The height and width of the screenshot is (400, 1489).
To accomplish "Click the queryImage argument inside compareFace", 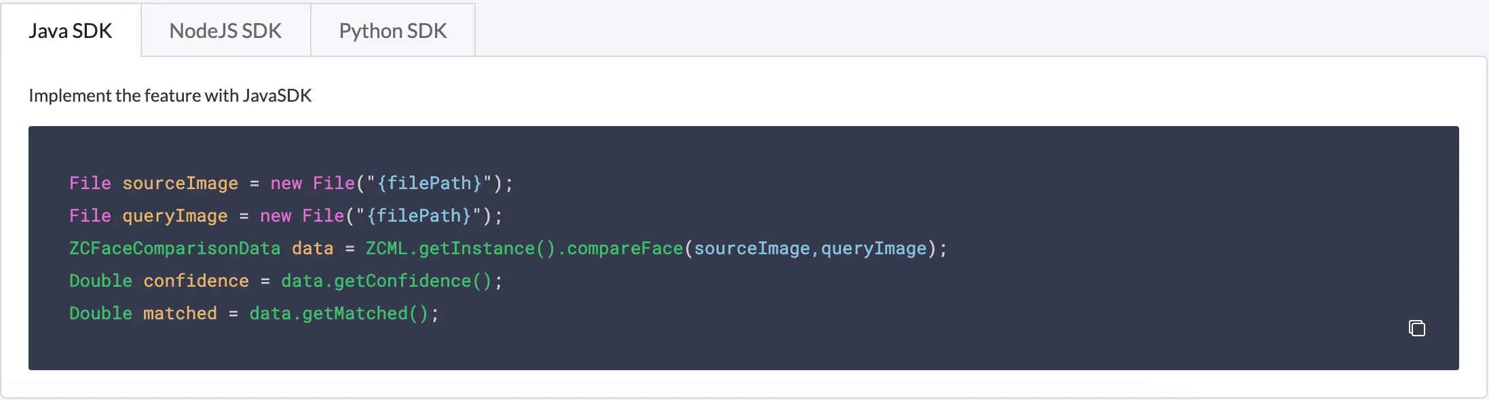I will point(874,248).
